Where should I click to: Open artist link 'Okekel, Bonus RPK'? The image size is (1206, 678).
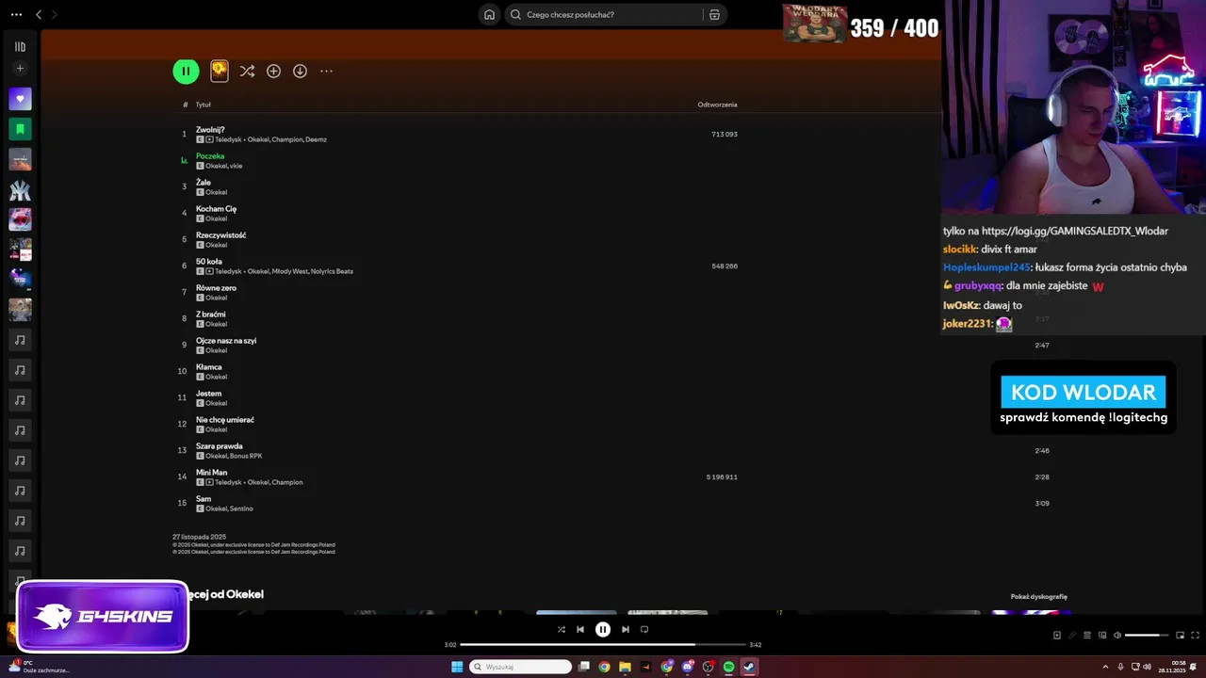point(234,456)
